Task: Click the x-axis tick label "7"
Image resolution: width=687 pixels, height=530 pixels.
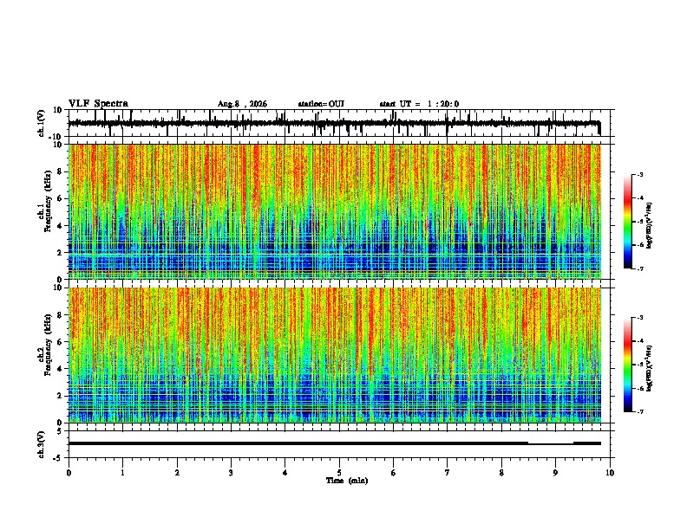Action: point(448,473)
